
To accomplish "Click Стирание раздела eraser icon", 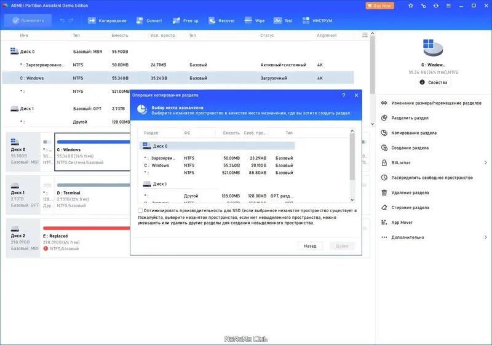I will pyautogui.click(x=384, y=207).
